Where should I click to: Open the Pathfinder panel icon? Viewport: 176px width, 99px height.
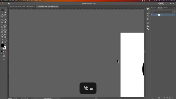point(148,29)
